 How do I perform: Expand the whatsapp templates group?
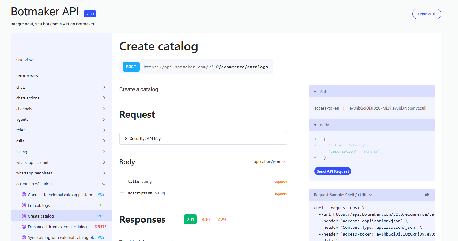[61, 173]
